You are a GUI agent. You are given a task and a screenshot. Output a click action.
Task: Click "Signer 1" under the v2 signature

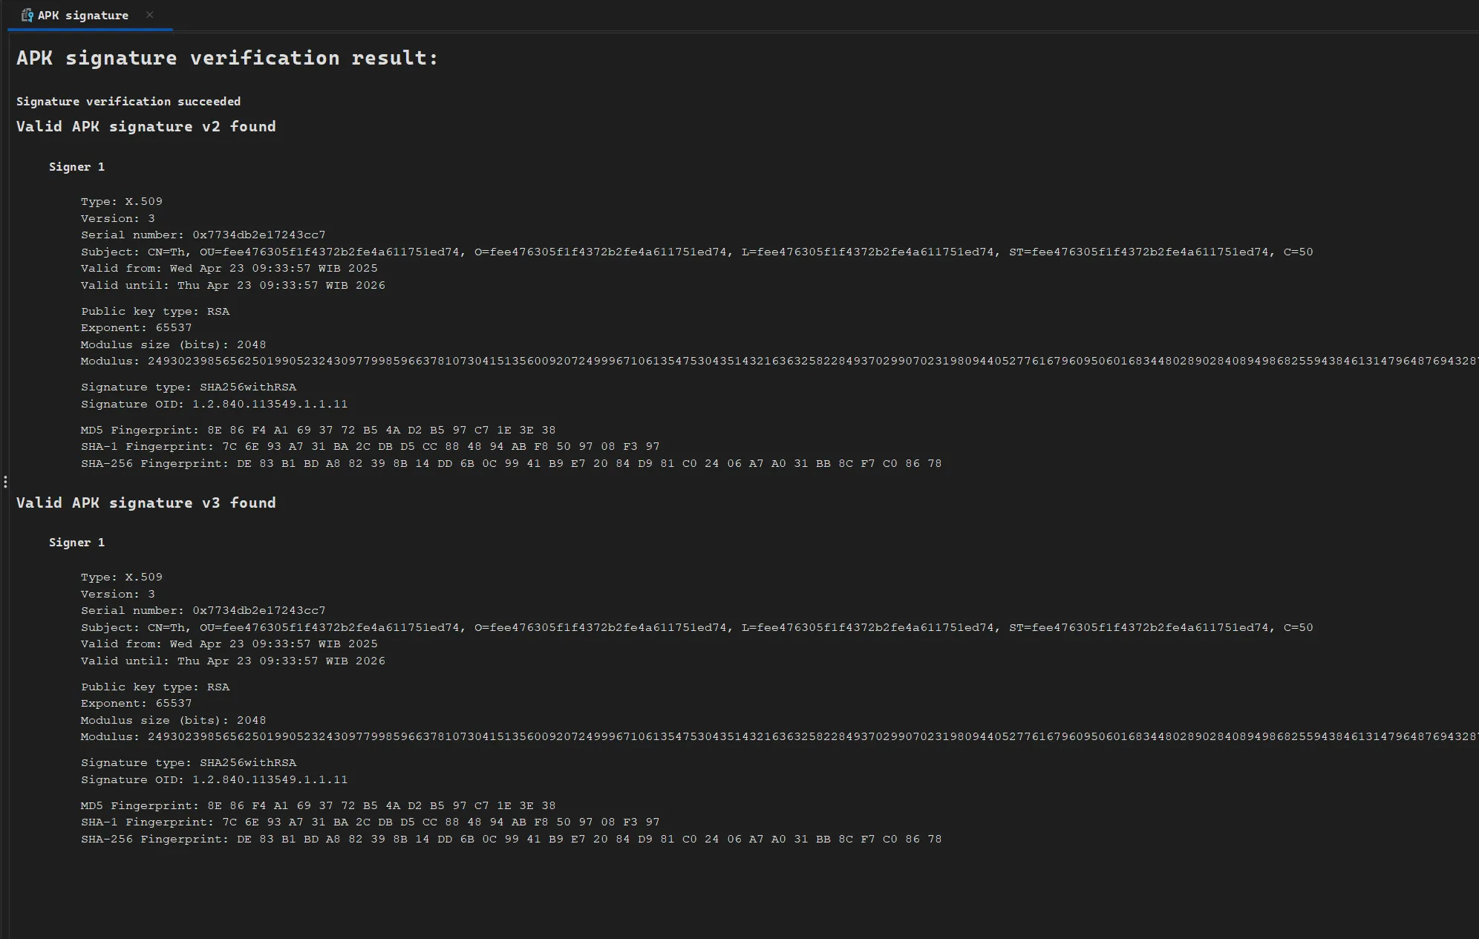pos(76,167)
